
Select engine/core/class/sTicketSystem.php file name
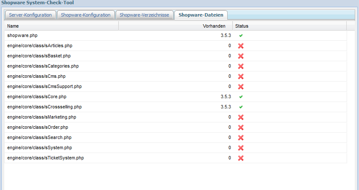[x=46, y=158]
